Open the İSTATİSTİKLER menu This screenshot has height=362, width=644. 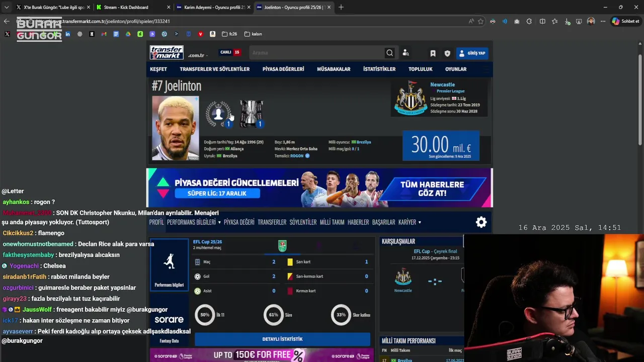379,69
